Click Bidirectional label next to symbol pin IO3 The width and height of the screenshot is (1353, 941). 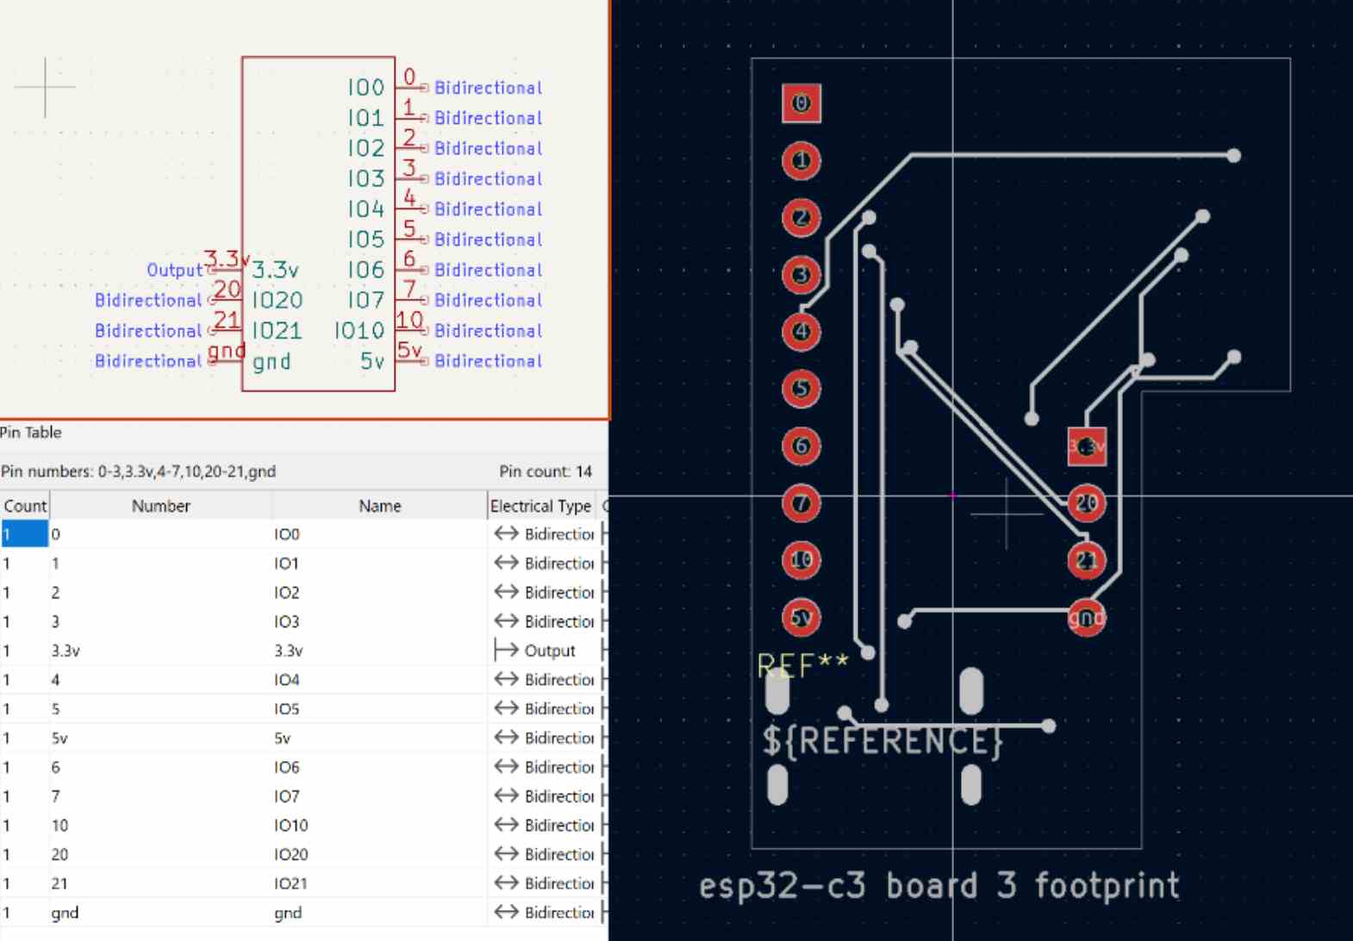(x=489, y=178)
